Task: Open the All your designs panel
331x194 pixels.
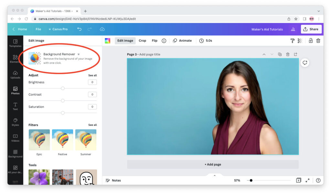Action: 15,169
